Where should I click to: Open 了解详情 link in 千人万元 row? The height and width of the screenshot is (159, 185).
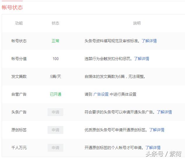(x=153, y=148)
